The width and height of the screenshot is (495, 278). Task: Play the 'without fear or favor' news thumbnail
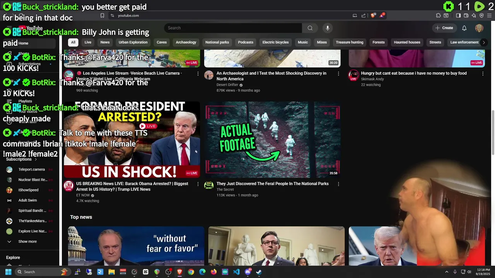tap(136, 246)
